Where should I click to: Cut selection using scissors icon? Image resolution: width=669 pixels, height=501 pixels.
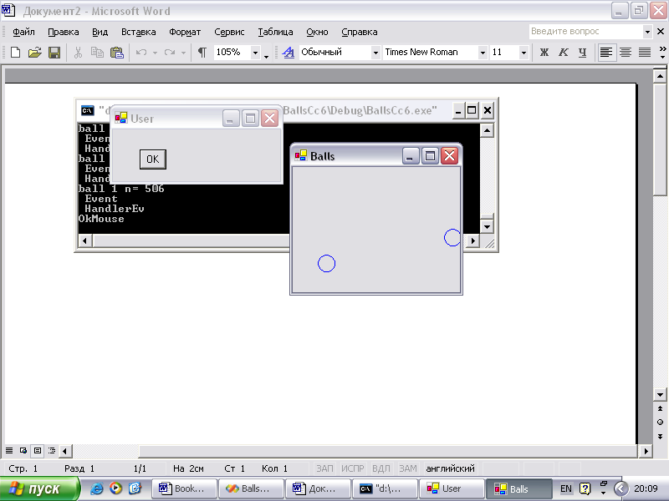(78, 53)
